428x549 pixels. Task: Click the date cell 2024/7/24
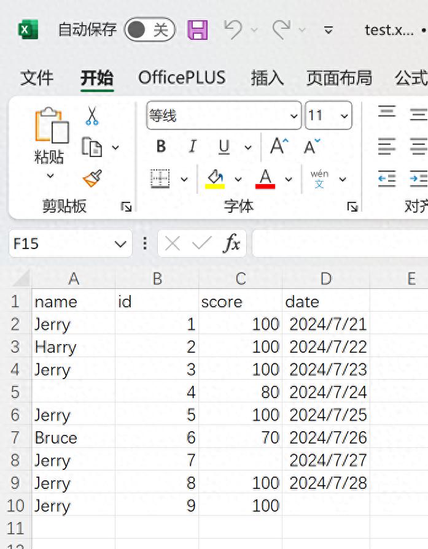(x=326, y=392)
